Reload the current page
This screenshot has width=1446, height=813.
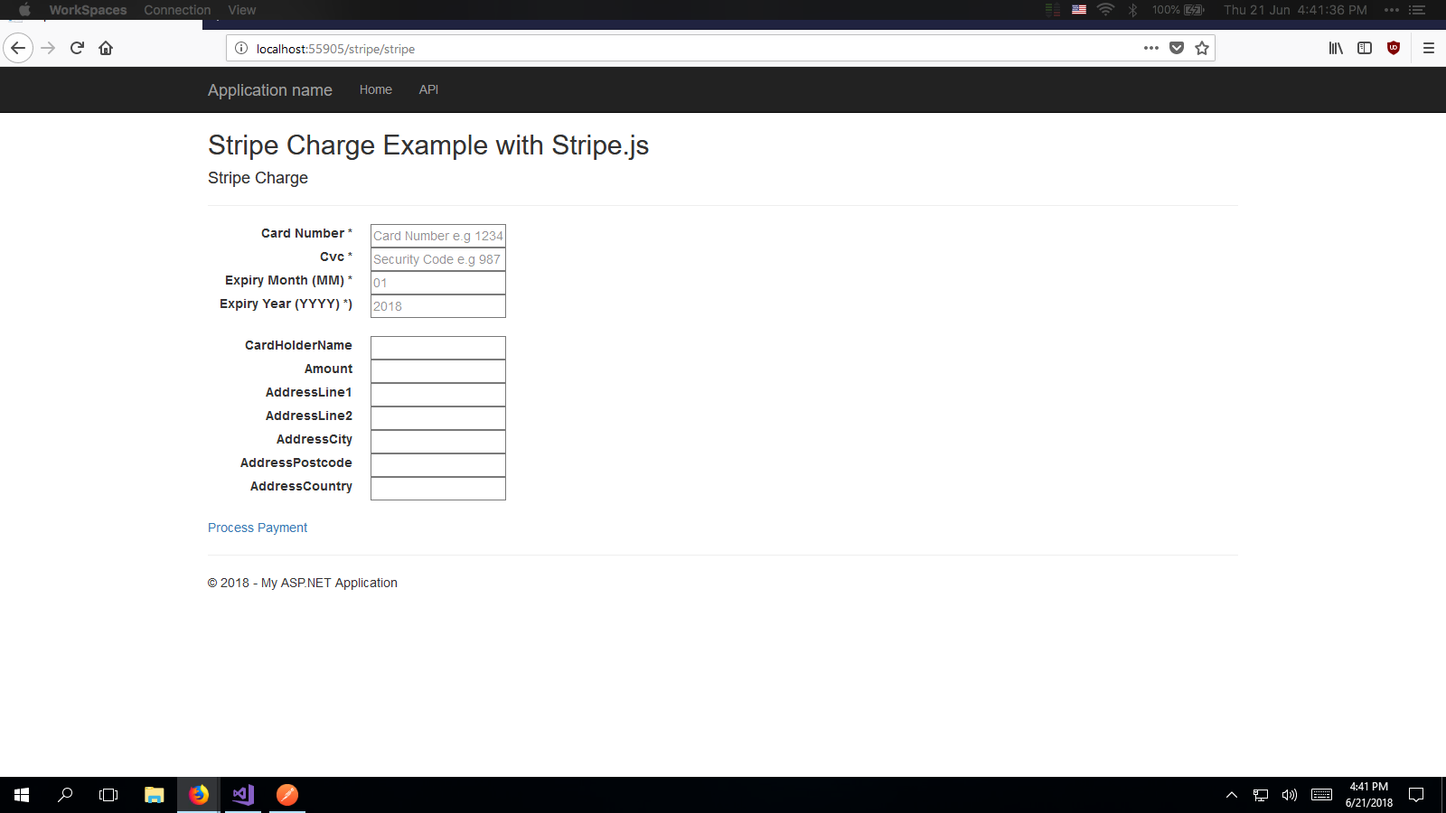(76, 48)
